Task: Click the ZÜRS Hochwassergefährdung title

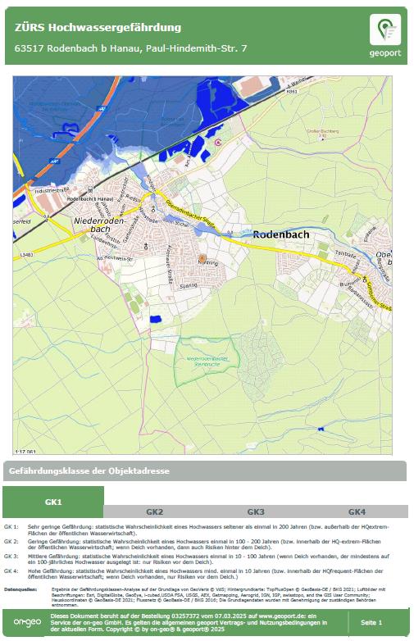Action: tap(98, 27)
